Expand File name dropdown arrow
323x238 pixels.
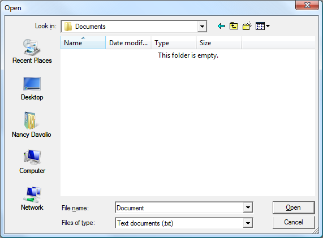[x=248, y=207]
